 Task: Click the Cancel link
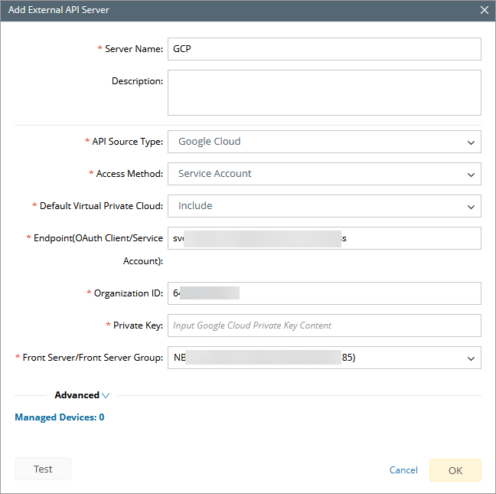tap(403, 470)
